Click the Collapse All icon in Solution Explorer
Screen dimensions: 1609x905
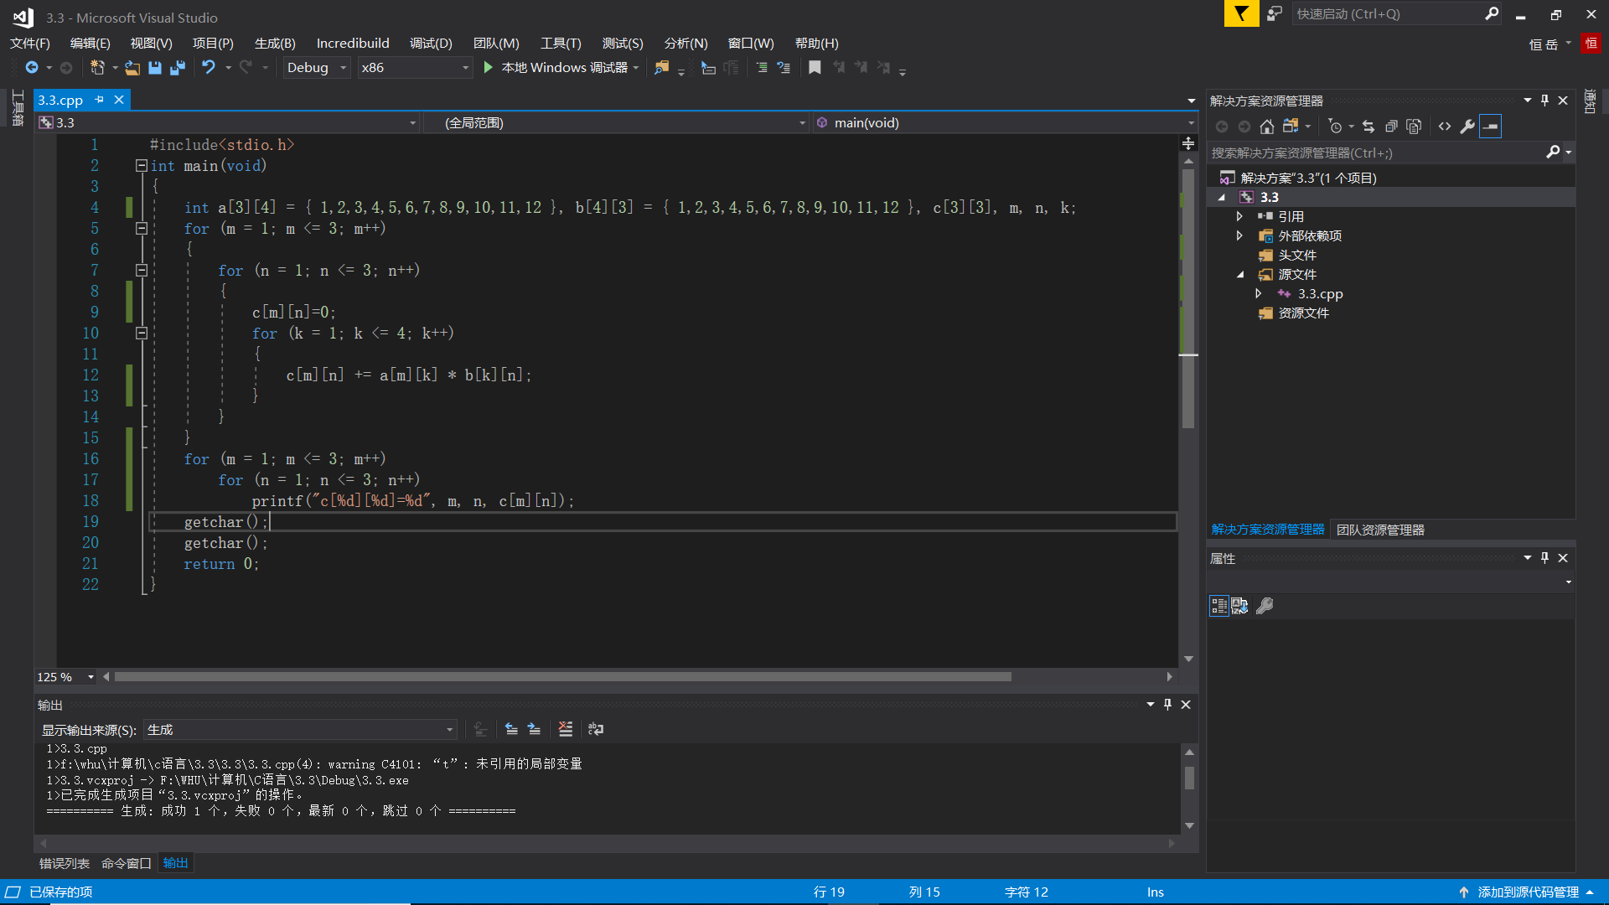pyautogui.click(x=1391, y=127)
